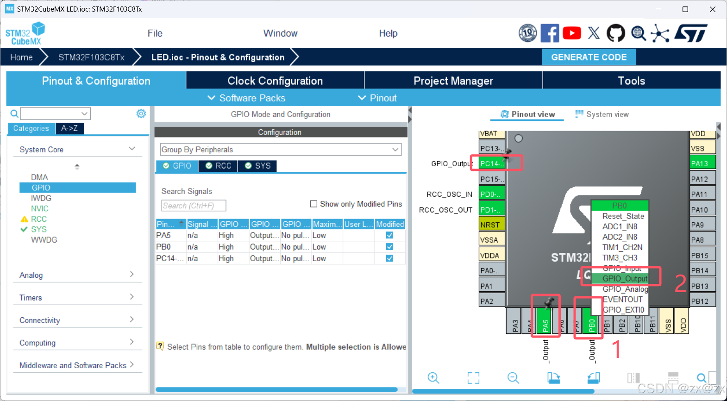727x401 pixels.
Task: Click the magnifier icon beside category search
Action: tap(14, 113)
